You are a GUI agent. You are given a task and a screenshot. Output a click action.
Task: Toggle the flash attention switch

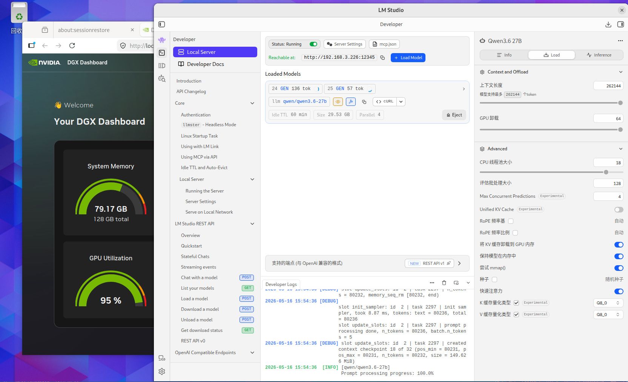point(619,291)
